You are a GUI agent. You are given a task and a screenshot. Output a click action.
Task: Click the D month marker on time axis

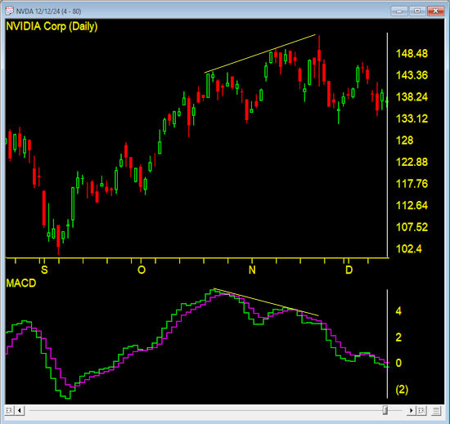click(349, 270)
